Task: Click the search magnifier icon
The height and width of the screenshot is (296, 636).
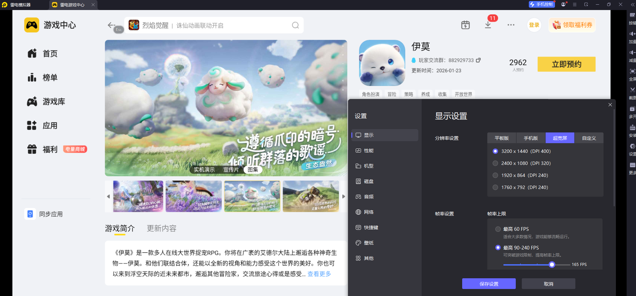Action: (295, 25)
